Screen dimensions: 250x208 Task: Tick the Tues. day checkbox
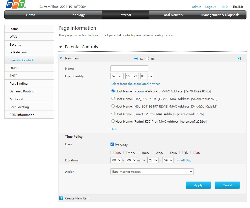coord(139,152)
